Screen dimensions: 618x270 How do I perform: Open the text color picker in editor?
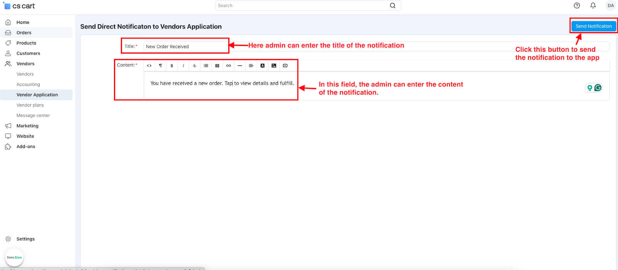point(262,66)
